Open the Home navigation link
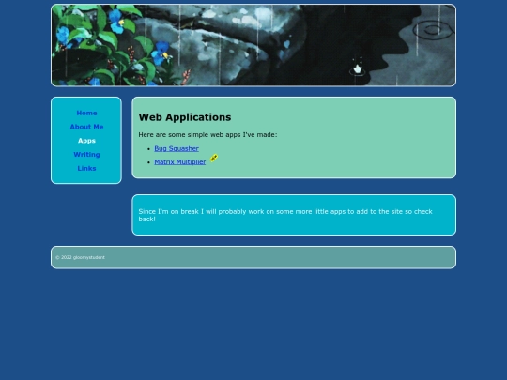 pyautogui.click(x=86, y=113)
